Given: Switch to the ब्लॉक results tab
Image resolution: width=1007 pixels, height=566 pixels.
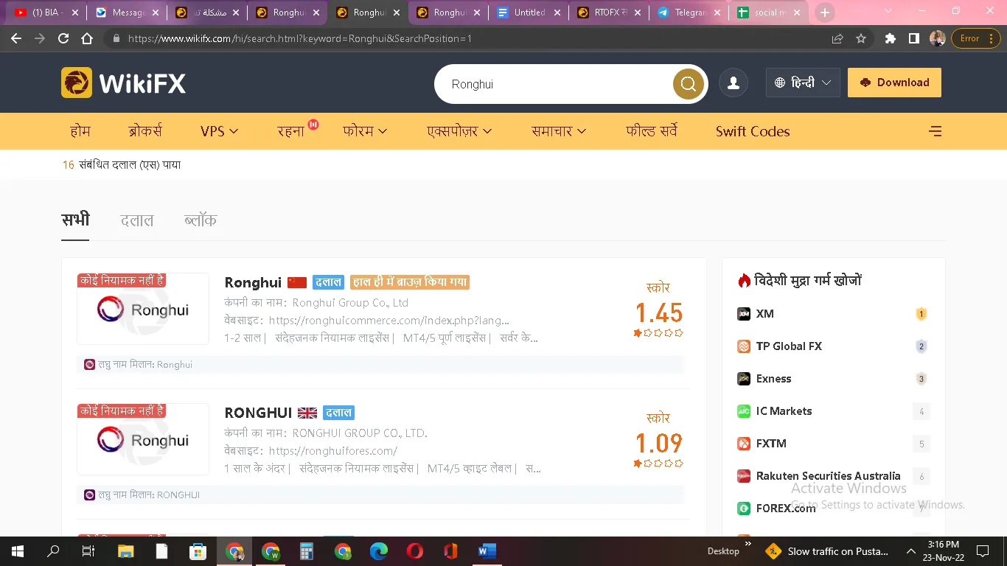Looking at the screenshot, I should [x=201, y=220].
